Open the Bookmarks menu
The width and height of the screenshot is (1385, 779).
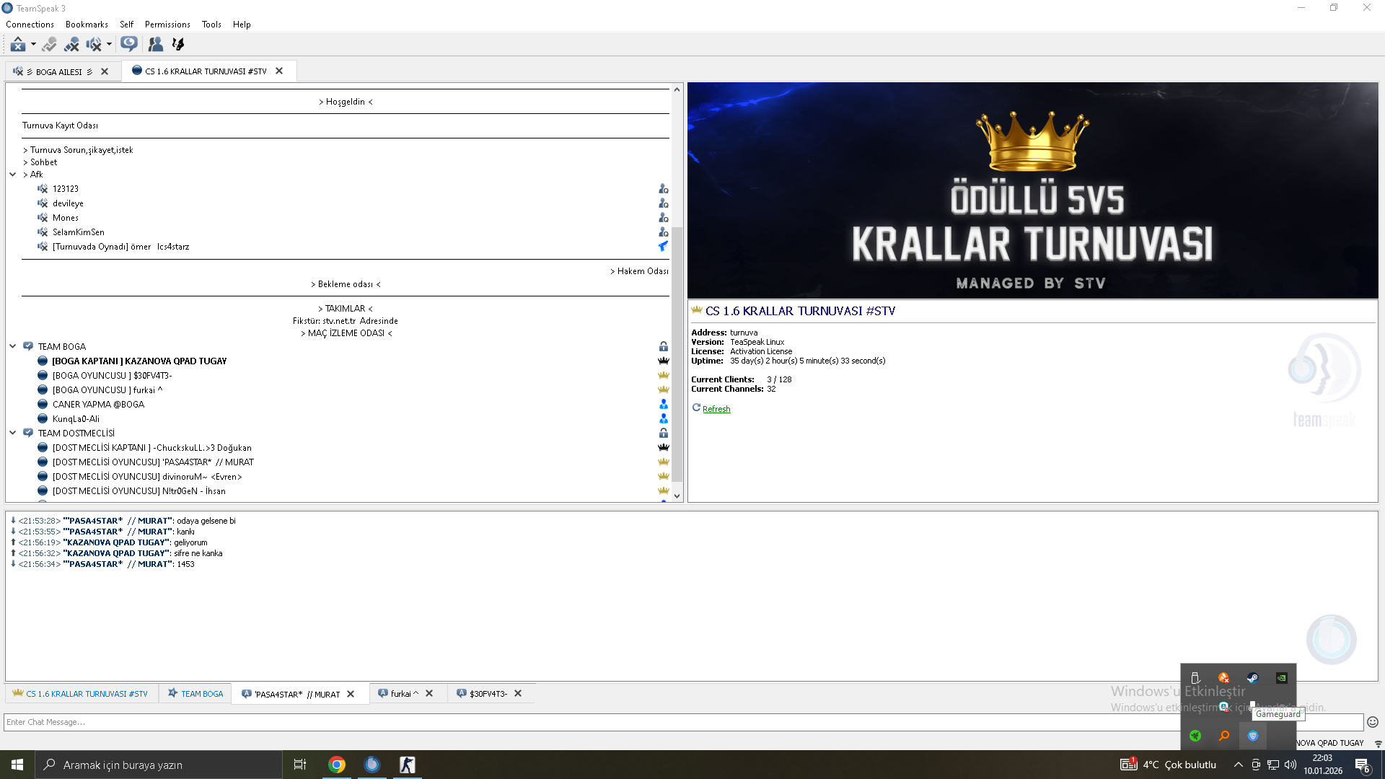click(87, 25)
